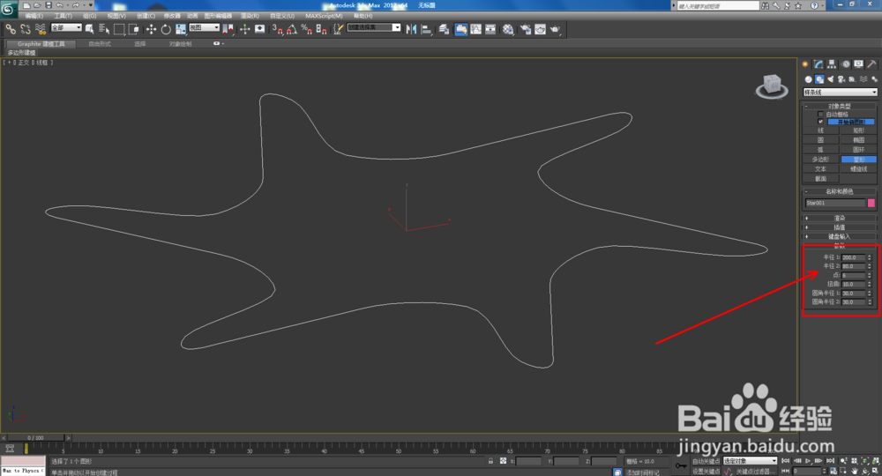Open the 渲染(R) menu
This screenshot has width=882, height=476.
tap(250, 16)
